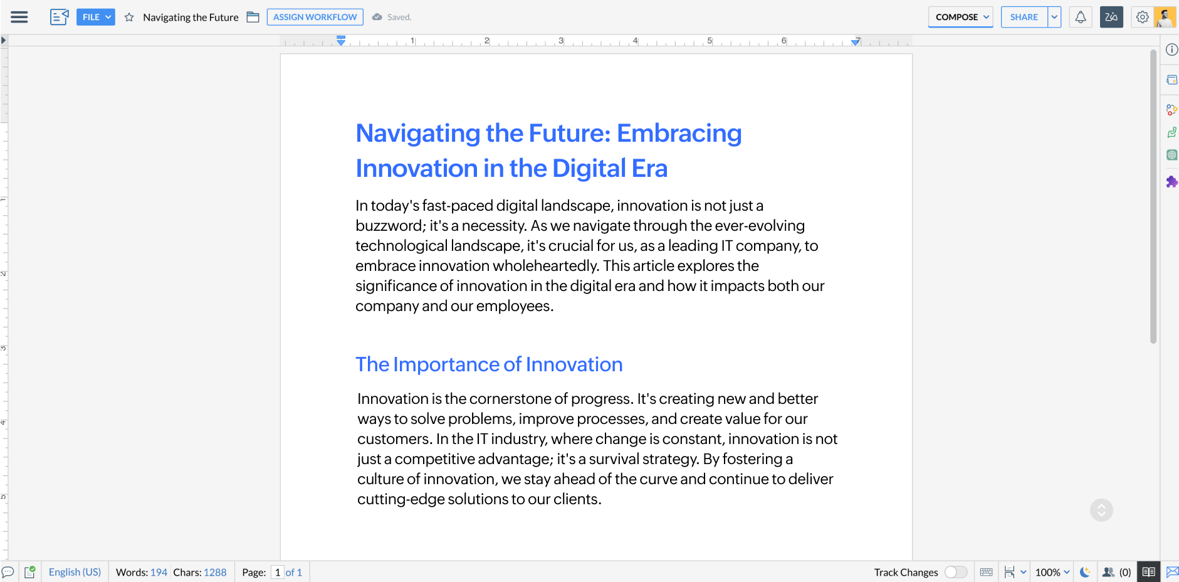Click the title line 'Innovation in the Digital Era'
Image resolution: width=1179 pixels, height=582 pixels.
pyautogui.click(x=511, y=168)
